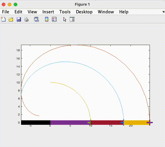Open the Help menu
Screen dimensions: 165x147
(124, 12)
